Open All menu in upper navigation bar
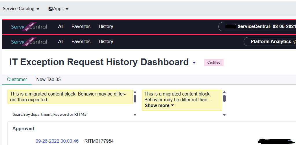Viewport: 296px width, 145px height. [x=60, y=27]
